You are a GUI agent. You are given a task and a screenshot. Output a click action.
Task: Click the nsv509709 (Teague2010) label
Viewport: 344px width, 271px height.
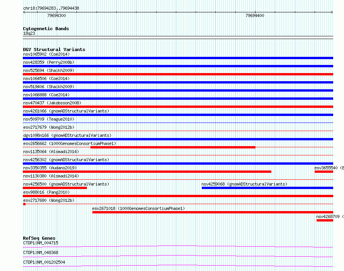coord(49,119)
